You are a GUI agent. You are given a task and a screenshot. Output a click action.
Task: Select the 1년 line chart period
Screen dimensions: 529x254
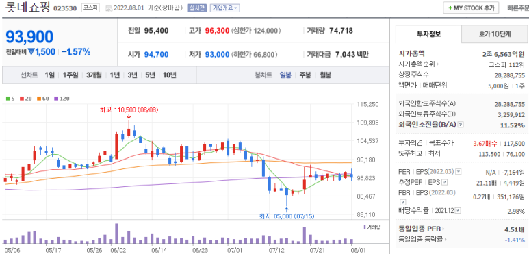tap(114, 75)
